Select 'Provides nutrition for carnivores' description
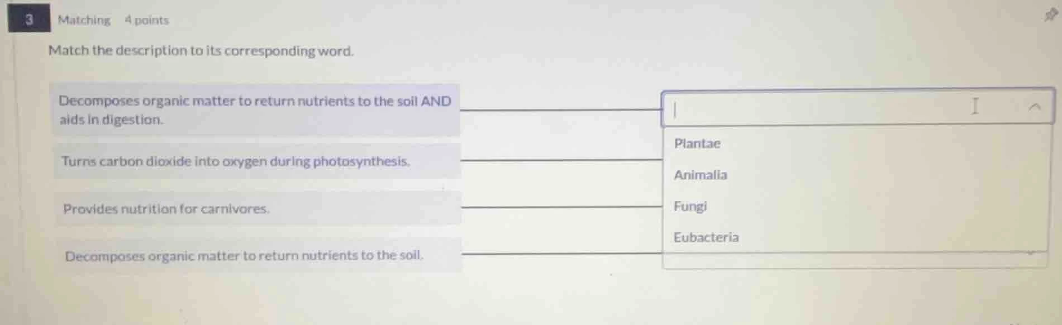Viewport: 1062px width, 325px height. click(x=257, y=209)
